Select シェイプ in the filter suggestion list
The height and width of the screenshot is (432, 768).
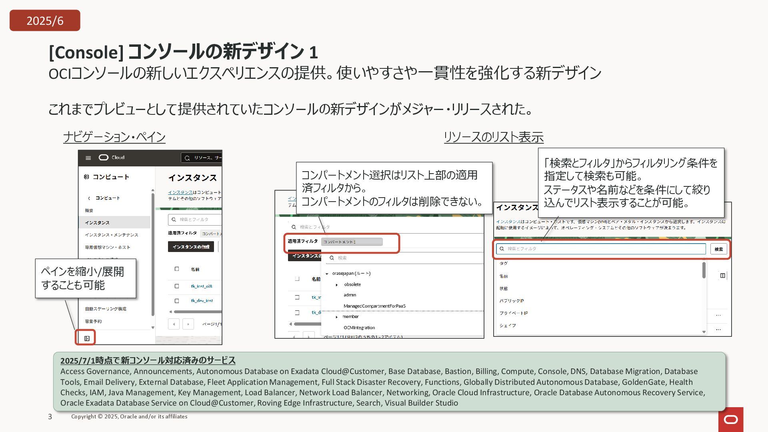507,326
